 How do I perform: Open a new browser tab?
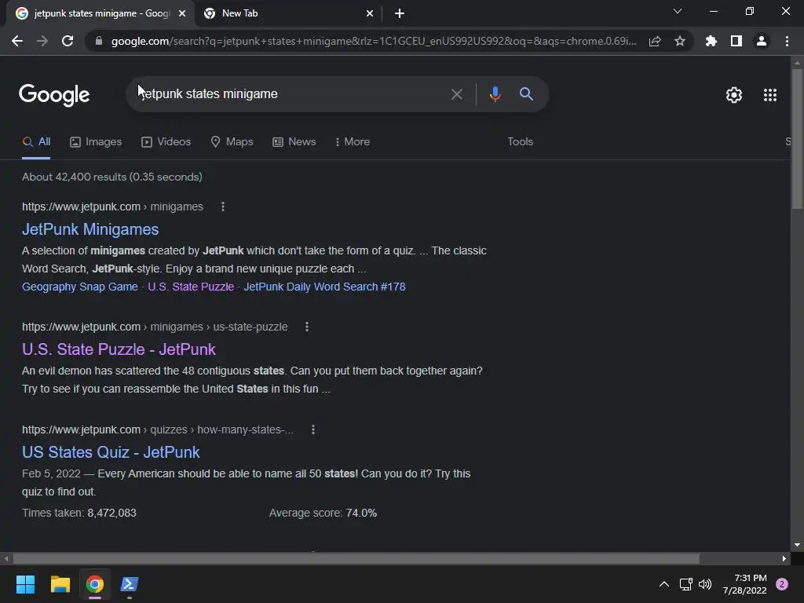(x=400, y=13)
